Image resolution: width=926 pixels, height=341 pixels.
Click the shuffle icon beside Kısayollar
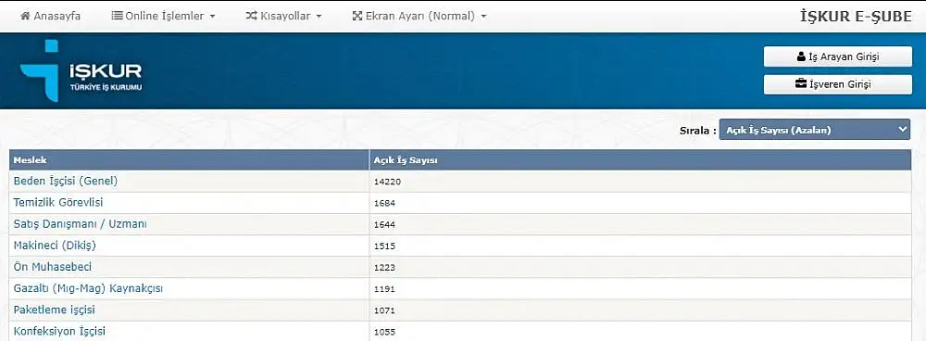252,16
